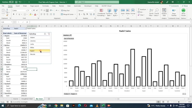Collapse the Bellen group

(4, 45)
